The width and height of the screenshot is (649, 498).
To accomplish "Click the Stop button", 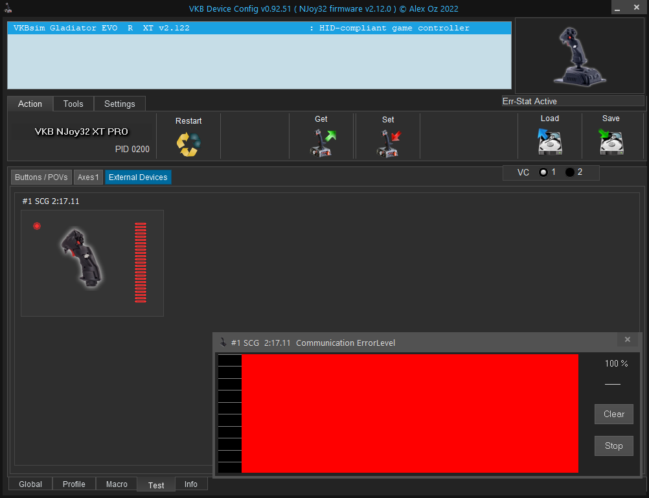I will (x=614, y=446).
